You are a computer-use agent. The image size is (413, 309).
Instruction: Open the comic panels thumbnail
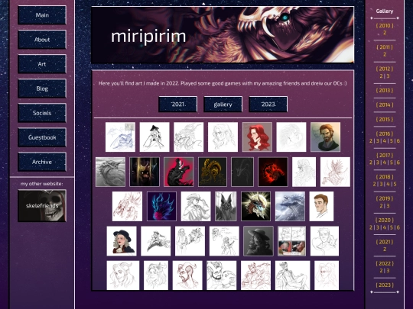(292, 241)
